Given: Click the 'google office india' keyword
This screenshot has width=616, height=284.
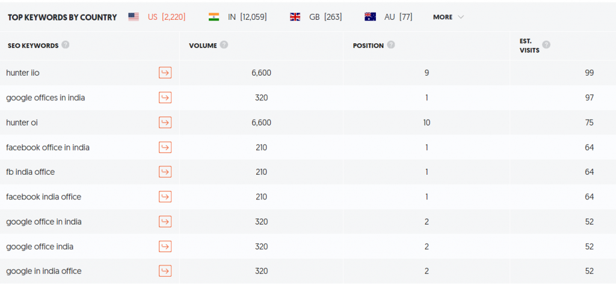Looking at the screenshot, I should pyautogui.click(x=40, y=247).
